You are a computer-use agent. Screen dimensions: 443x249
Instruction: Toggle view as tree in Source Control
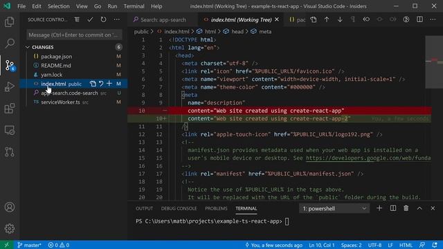tap(77, 19)
